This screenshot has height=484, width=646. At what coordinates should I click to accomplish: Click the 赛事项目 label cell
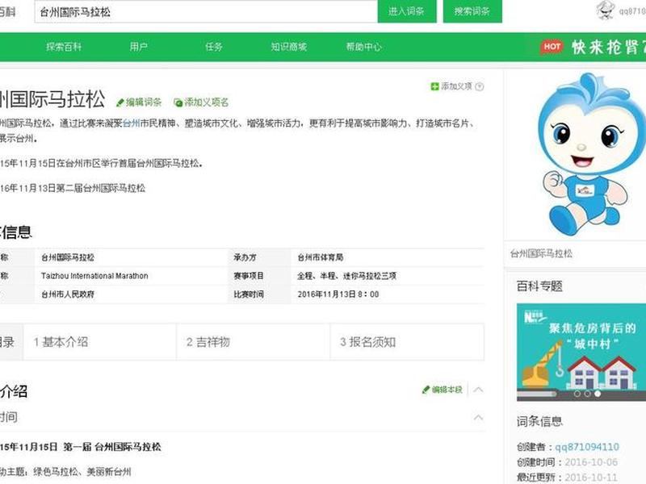pyautogui.click(x=259, y=276)
